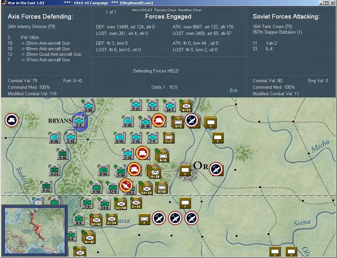The height and width of the screenshot is (258, 337).
Task: Open the red aircraft air-battle marker
Action: click(126, 186)
